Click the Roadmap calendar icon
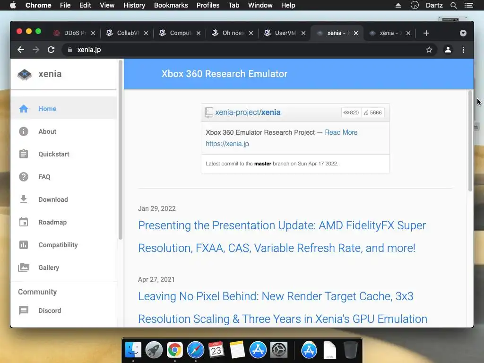 (x=24, y=222)
